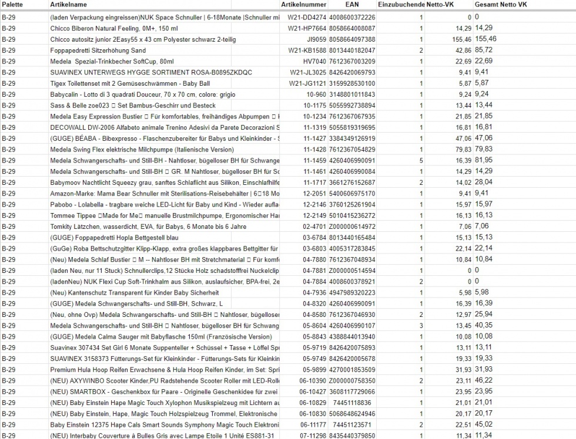
Task: Click the Amazon-Marke Mama Bear Schnuller cell
Action: coord(165,193)
